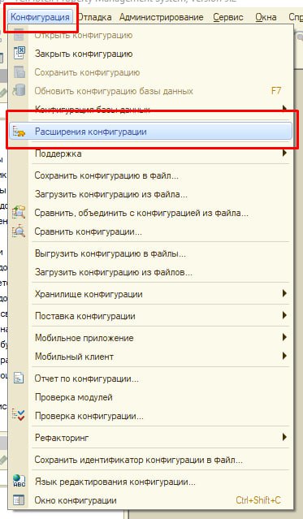Open the Администрирование menu
Viewport: 303px width, 519px height.
click(162, 17)
